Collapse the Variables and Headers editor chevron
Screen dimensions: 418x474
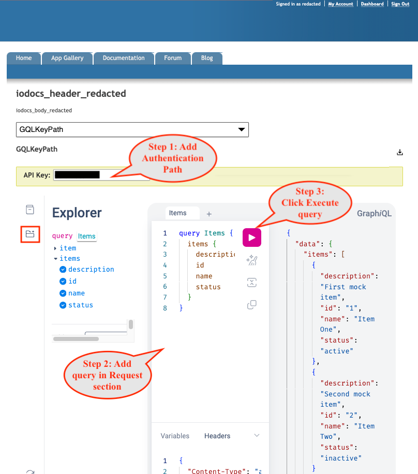tap(257, 436)
